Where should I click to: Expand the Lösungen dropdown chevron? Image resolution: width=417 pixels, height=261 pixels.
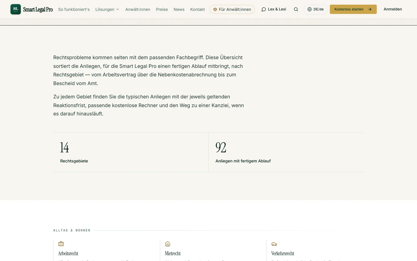118,9
